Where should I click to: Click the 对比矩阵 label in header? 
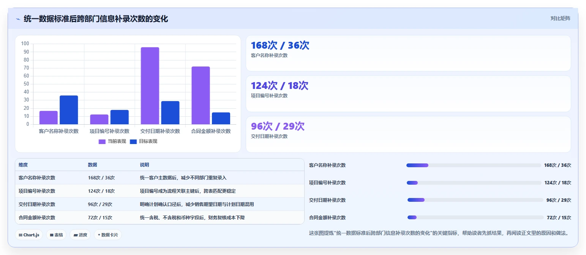coord(561,18)
